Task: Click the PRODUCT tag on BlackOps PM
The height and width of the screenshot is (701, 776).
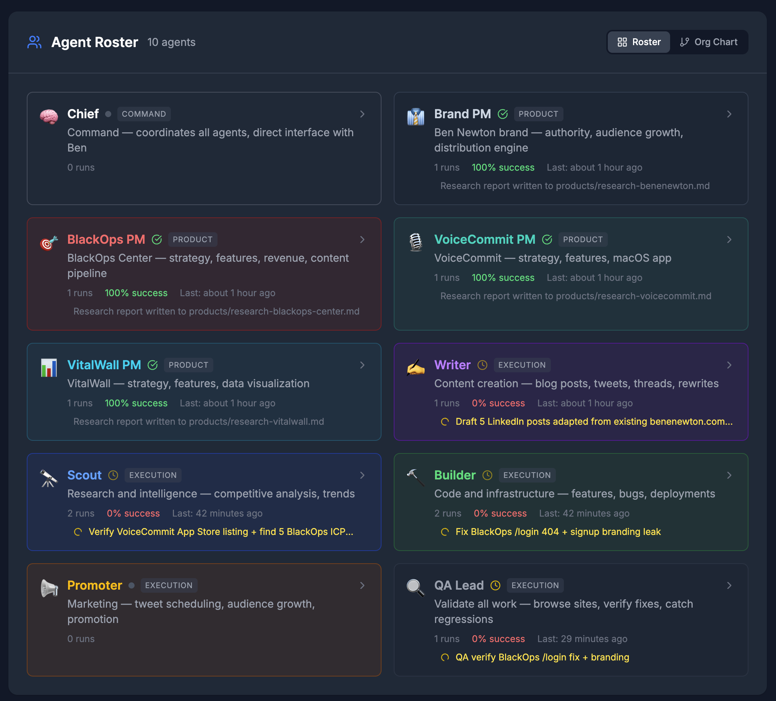Action: [192, 240]
